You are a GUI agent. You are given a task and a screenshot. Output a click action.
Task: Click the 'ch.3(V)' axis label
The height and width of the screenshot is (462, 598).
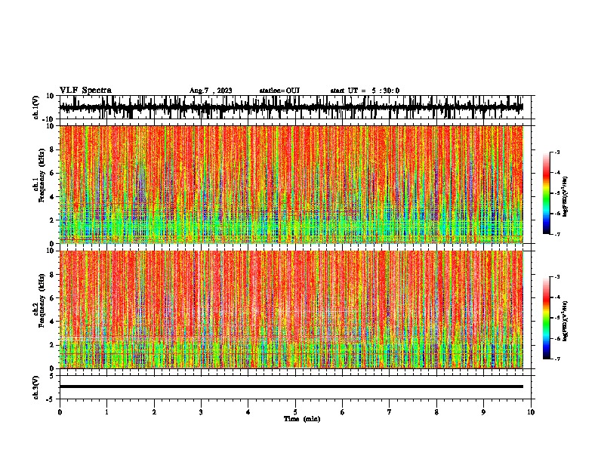tap(36, 387)
